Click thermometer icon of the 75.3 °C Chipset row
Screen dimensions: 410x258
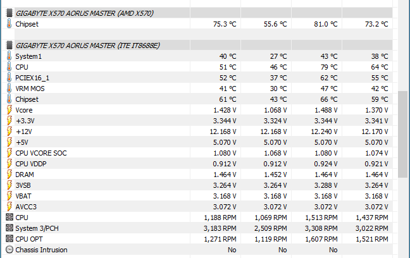(x=9, y=24)
